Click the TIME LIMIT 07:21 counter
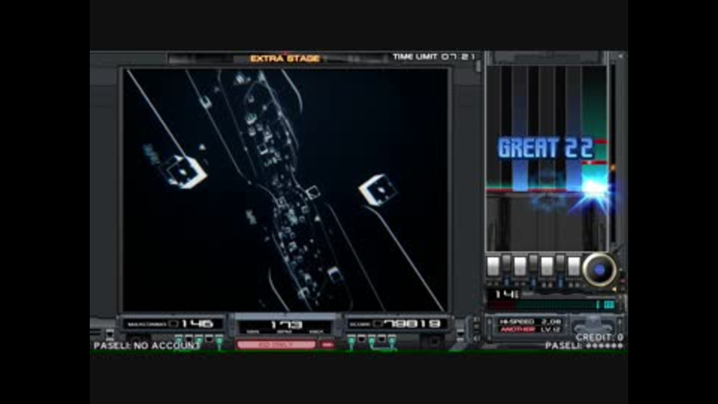 434,57
